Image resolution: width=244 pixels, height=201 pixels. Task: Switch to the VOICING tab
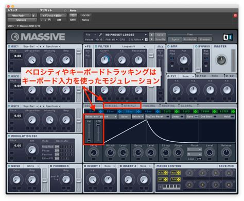pyautogui.click(x=150, y=106)
